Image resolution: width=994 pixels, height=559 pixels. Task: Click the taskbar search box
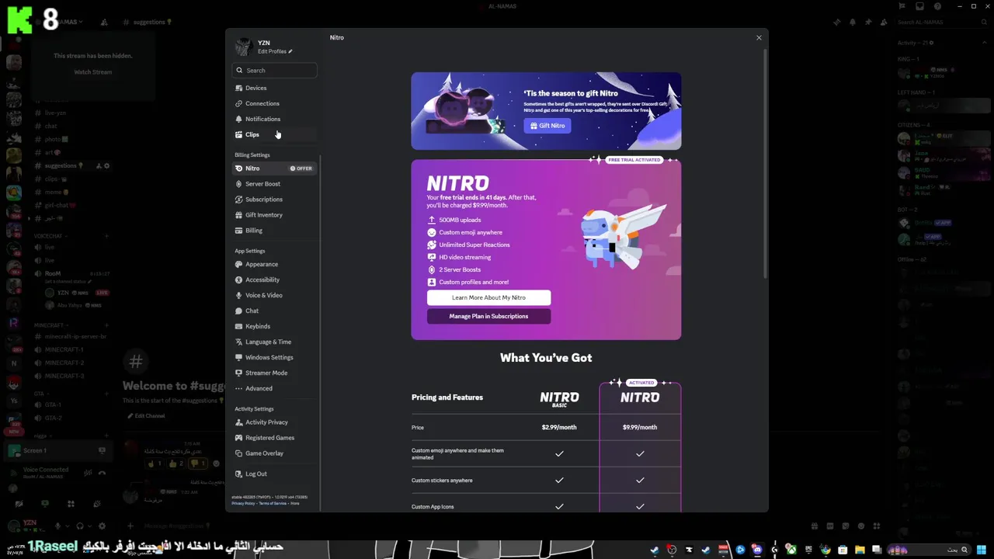coord(929,550)
